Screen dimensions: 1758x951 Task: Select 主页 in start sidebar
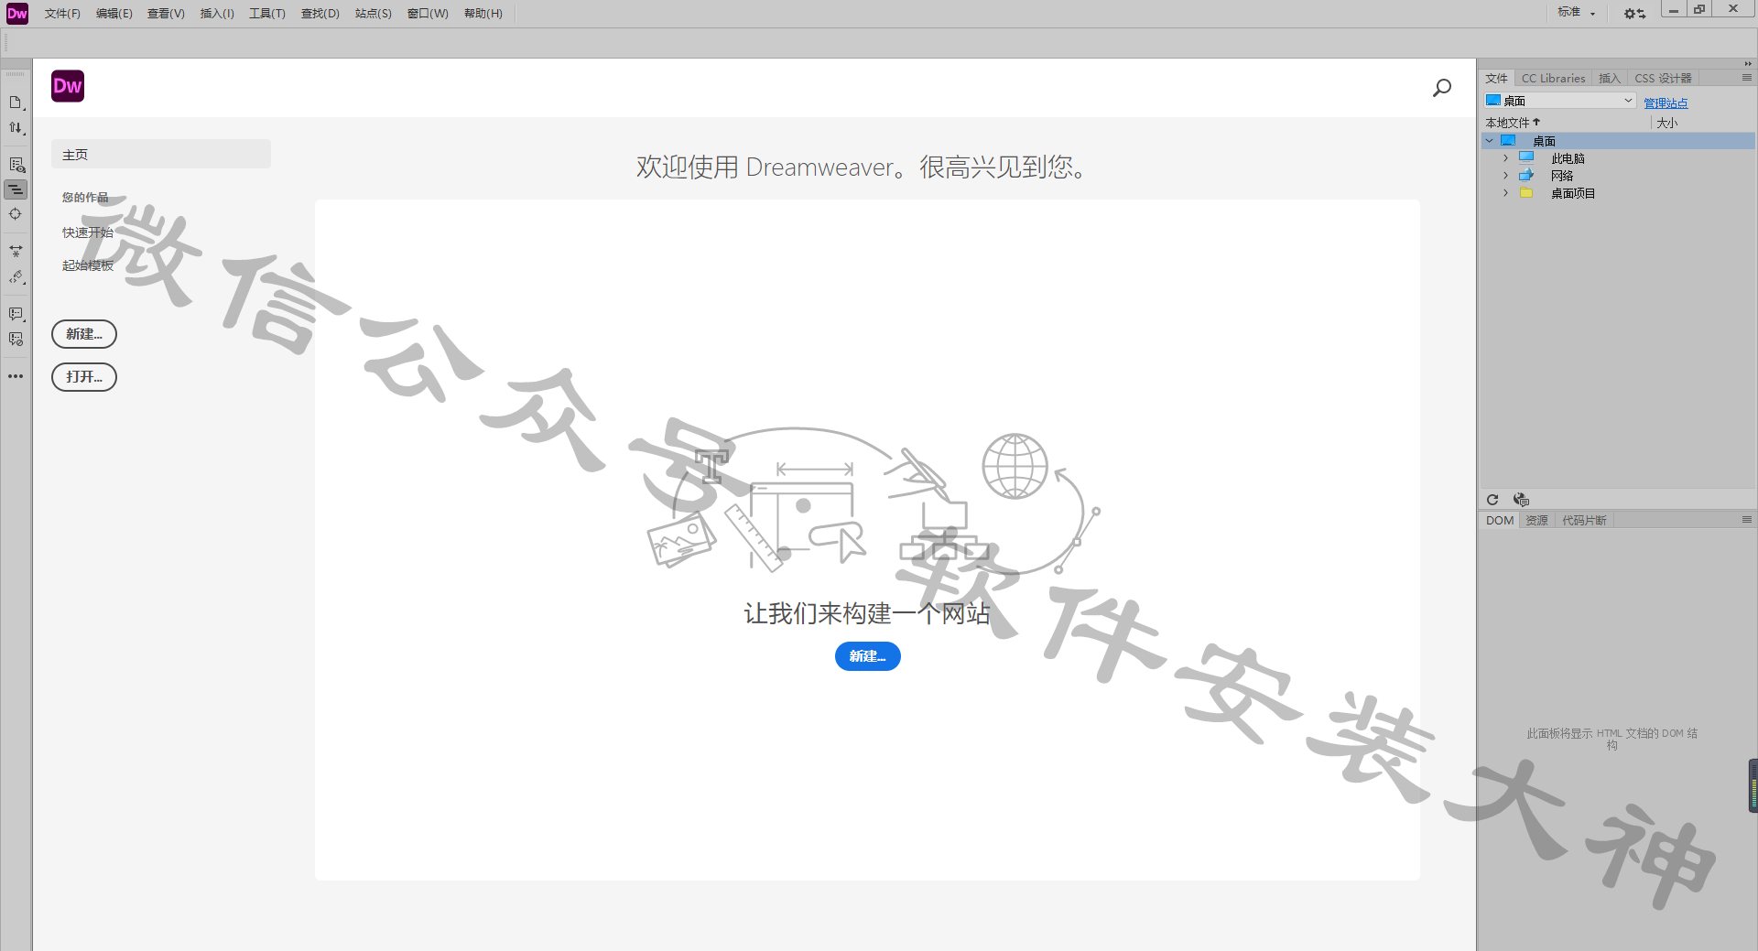coord(161,155)
